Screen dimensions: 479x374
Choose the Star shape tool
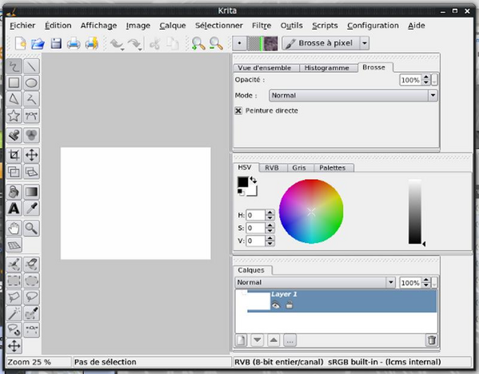pos(14,116)
